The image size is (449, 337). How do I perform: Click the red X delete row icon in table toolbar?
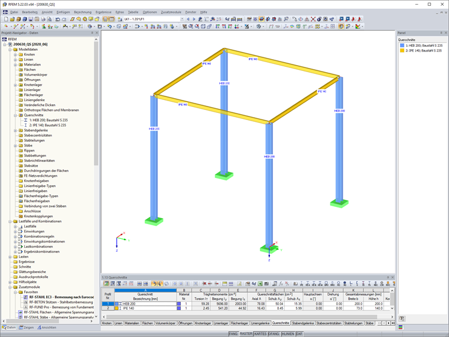click(x=204, y=284)
